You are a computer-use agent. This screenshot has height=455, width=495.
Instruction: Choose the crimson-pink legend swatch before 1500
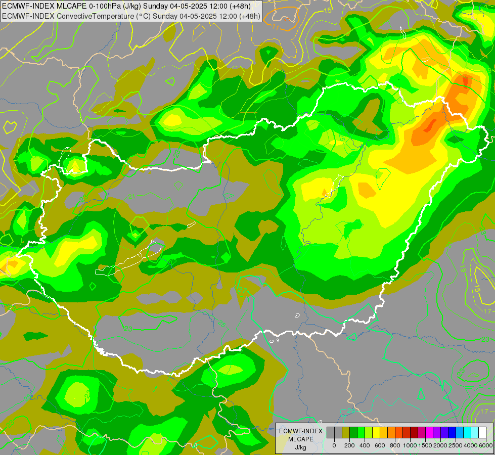click(x=422, y=432)
